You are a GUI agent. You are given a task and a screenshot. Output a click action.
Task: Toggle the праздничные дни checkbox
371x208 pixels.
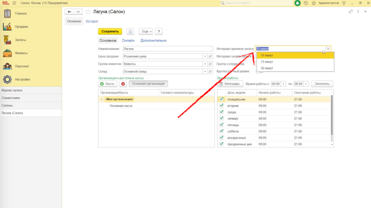221,144
